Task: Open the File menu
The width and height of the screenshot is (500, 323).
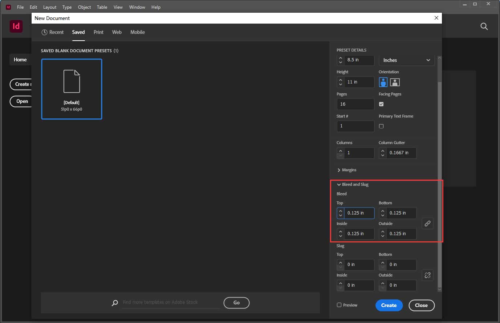Action: tap(20, 7)
